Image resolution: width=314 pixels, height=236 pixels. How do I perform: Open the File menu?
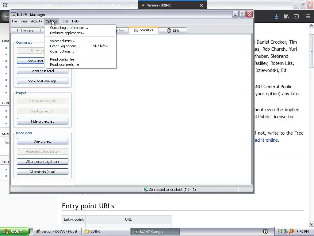(14, 21)
